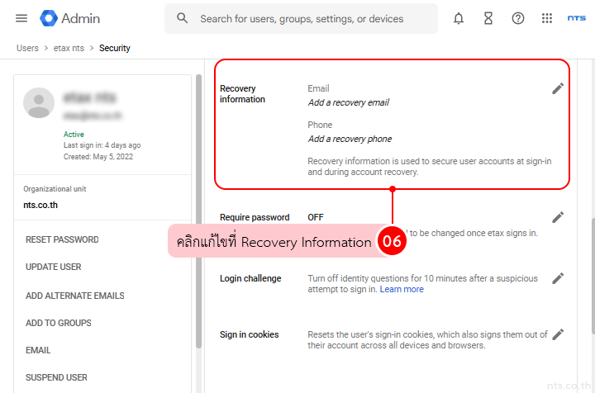Choose ADD ALTERNATE EMAILS

[x=75, y=296]
